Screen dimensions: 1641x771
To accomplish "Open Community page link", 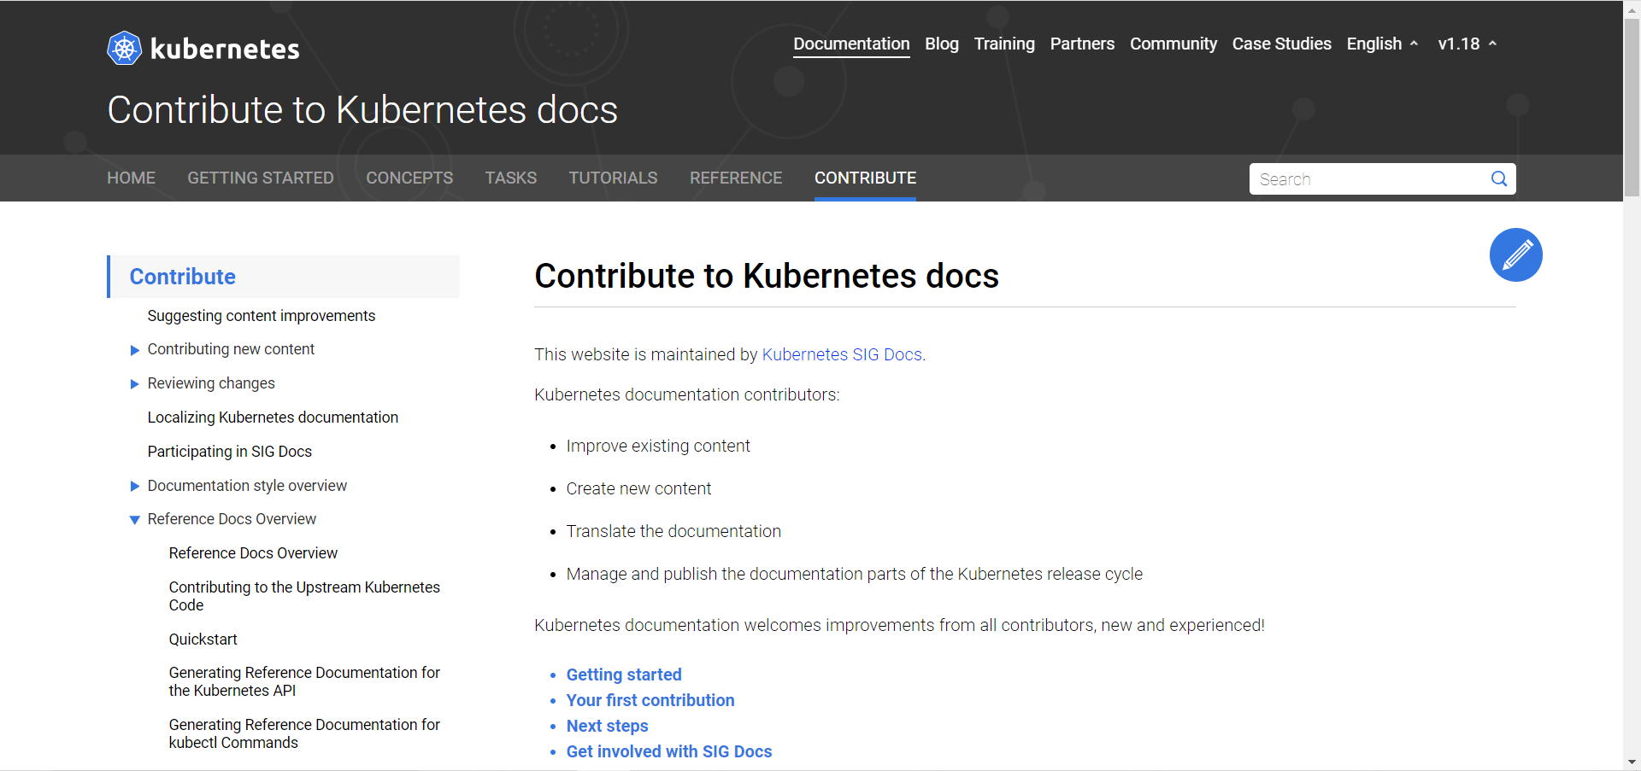I will [1173, 44].
